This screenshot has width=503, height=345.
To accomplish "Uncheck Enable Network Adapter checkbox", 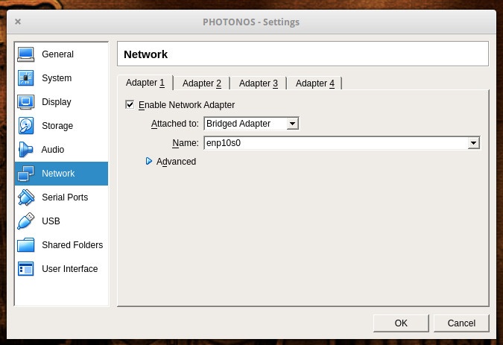I will coord(130,105).
